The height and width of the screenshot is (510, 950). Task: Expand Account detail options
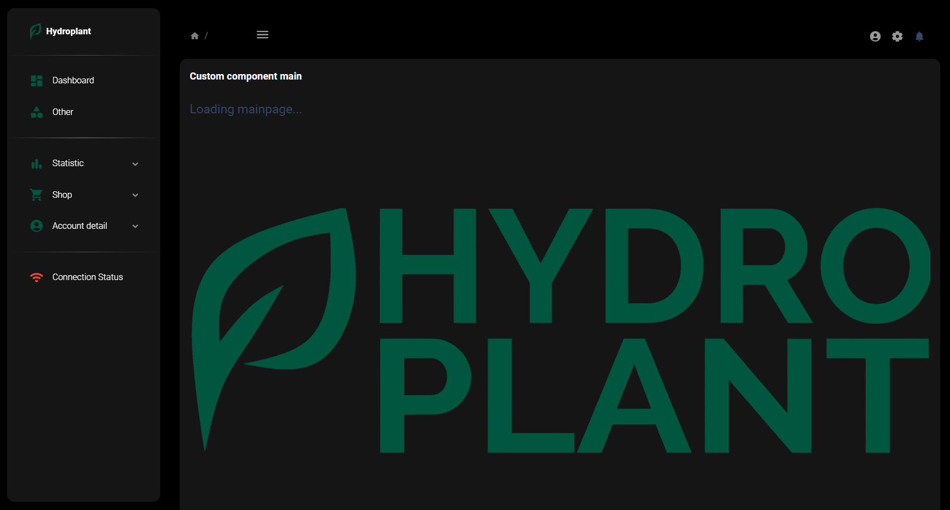coord(135,226)
